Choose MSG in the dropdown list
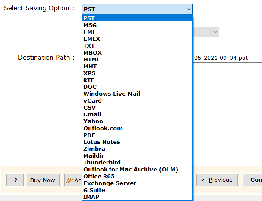Screen dimensions: 262x201 137,25
